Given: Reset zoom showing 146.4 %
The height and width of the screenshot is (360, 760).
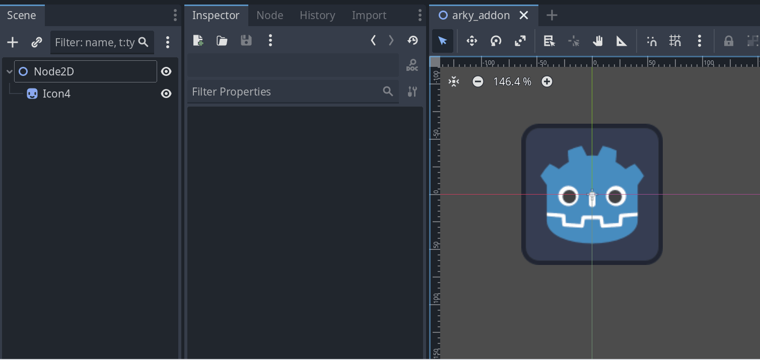Looking at the screenshot, I should [x=512, y=81].
